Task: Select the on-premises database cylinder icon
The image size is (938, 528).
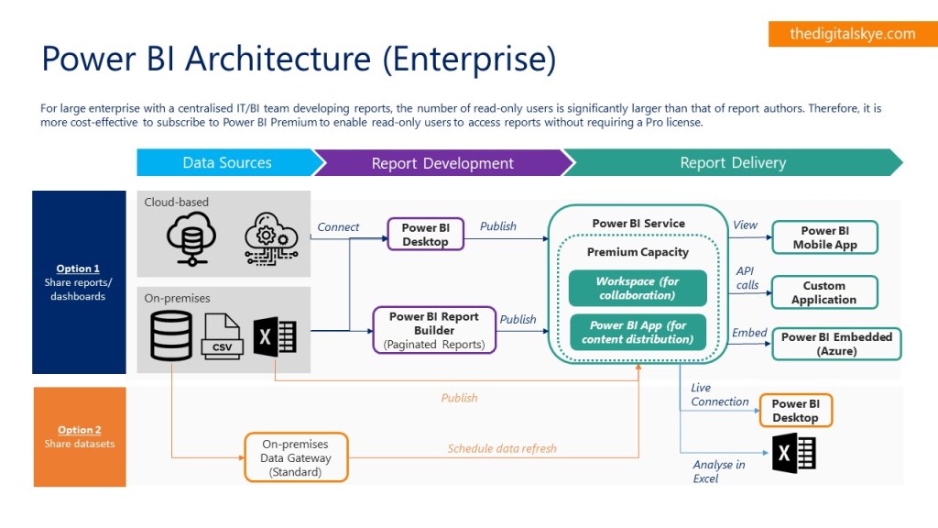Action: (x=171, y=335)
